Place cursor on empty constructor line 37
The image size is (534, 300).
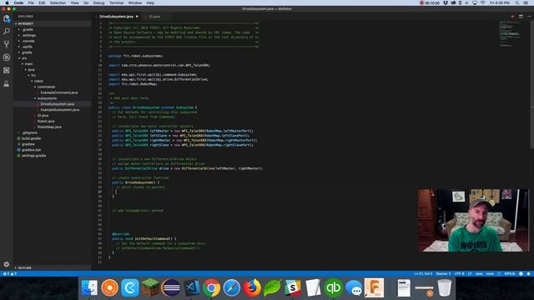[x=116, y=192]
